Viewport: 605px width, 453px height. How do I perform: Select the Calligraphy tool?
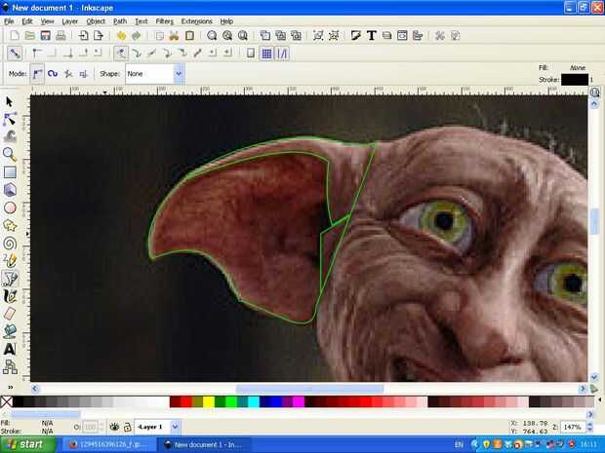(x=10, y=296)
